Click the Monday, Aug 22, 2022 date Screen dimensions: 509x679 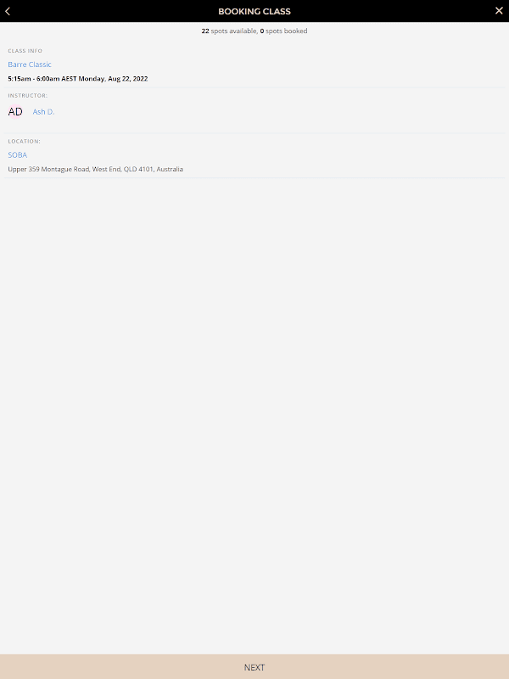point(113,79)
